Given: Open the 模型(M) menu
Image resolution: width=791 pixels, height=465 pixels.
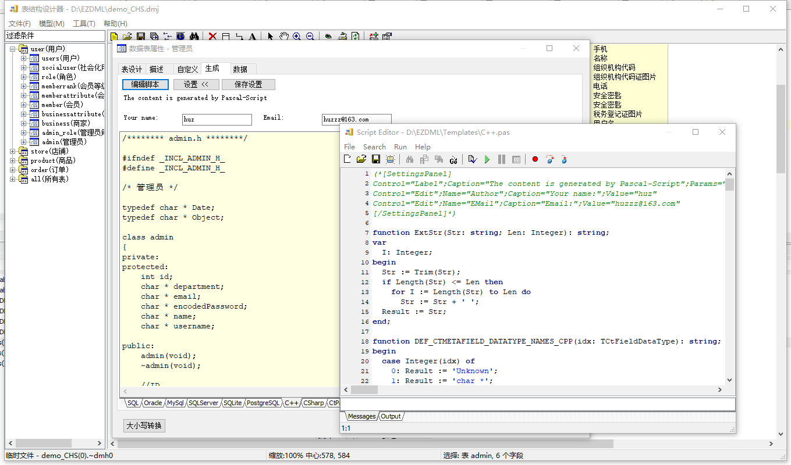Looking at the screenshot, I should [52, 23].
